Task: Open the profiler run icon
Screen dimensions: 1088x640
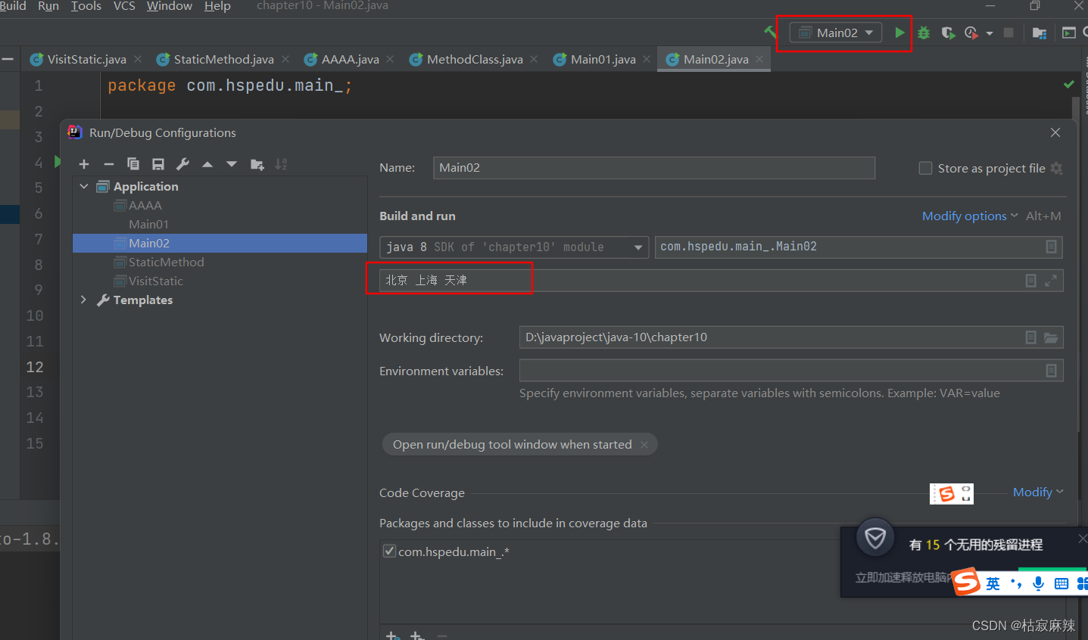Action: point(971,33)
